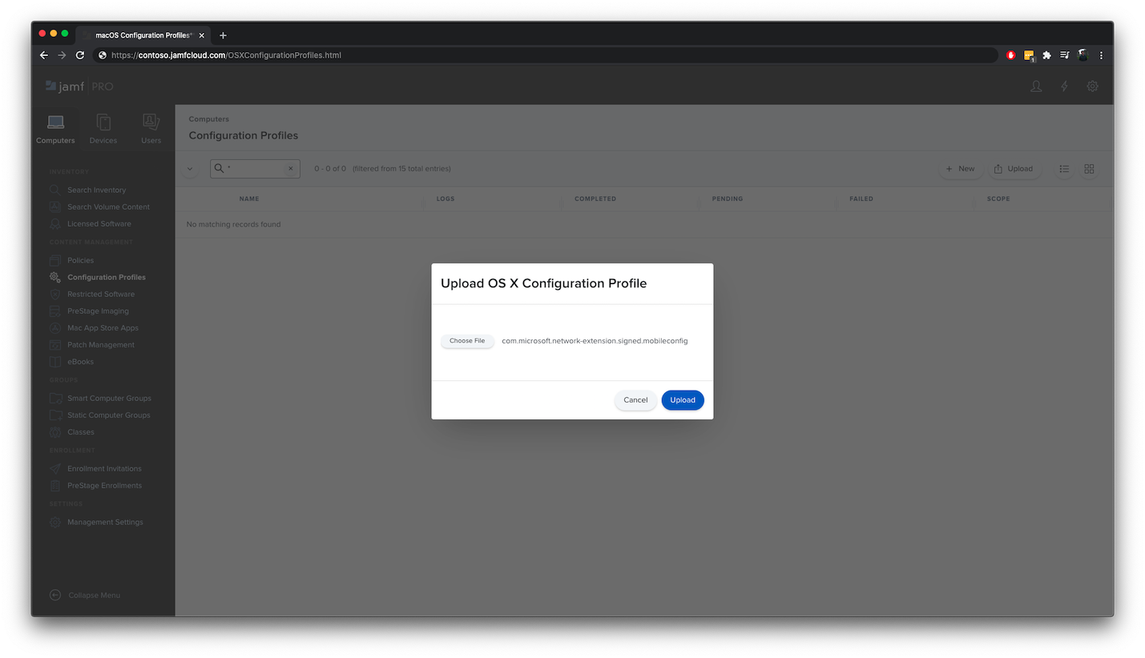Open Management Settings in sidebar
This screenshot has width=1145, height=658.
[x=105, y=522]
